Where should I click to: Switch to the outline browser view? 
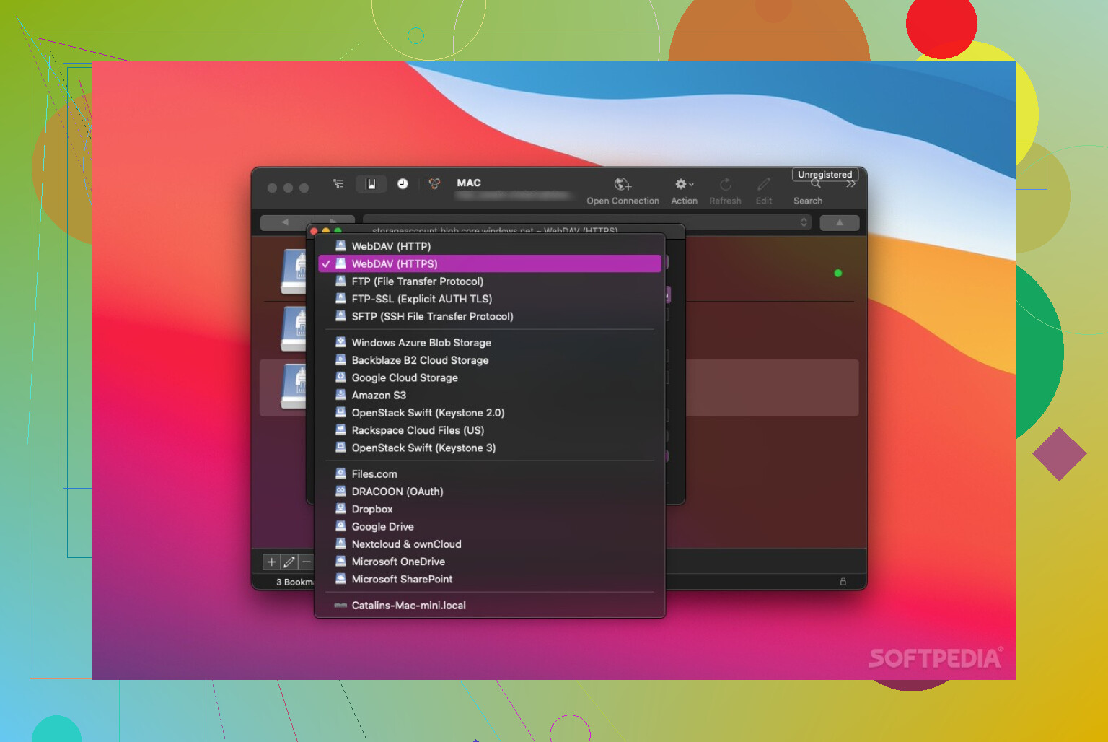click(x=338, y=184)
